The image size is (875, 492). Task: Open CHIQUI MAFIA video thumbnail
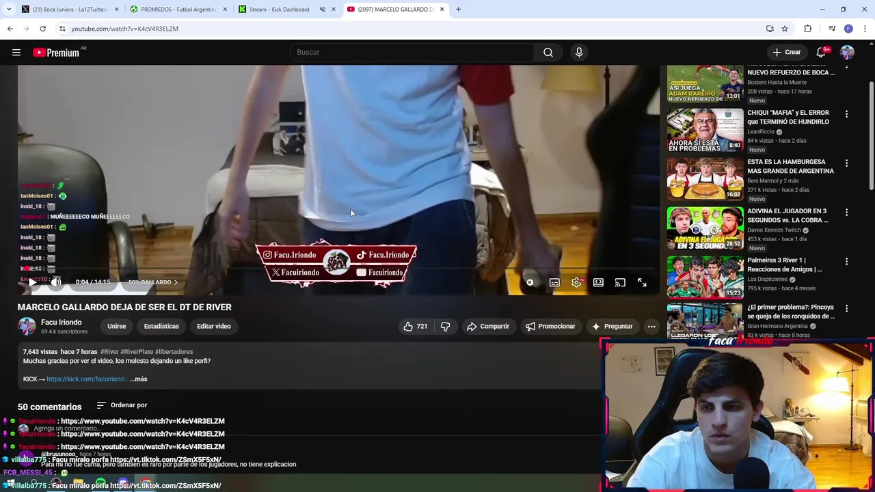pyautogui.click(x=705, y=130)
